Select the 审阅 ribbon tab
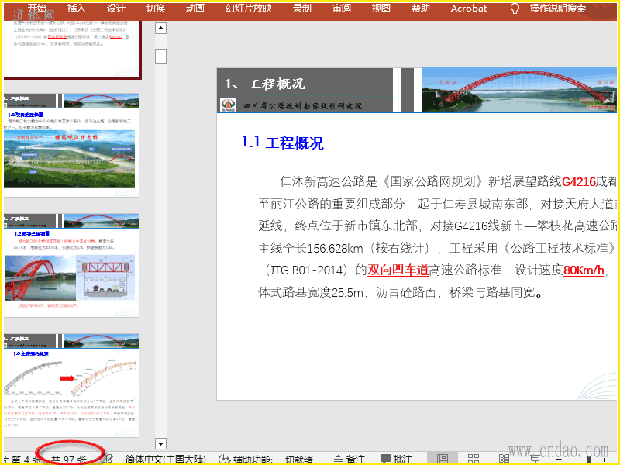 tap(342, 9)
